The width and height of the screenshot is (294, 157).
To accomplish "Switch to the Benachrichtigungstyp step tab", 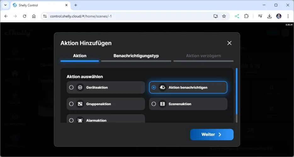I will pos(136,56).
